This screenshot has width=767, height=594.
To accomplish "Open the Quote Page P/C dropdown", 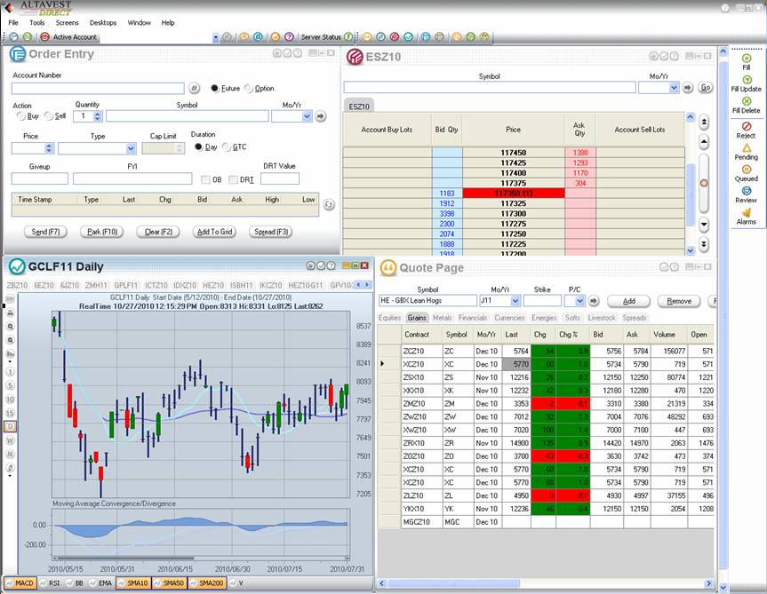I will coord(579,300).
